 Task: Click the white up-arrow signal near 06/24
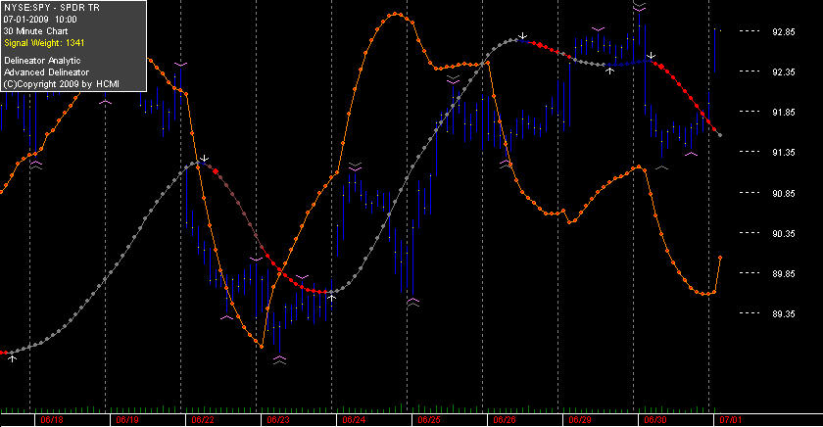(x=332, y=298)
